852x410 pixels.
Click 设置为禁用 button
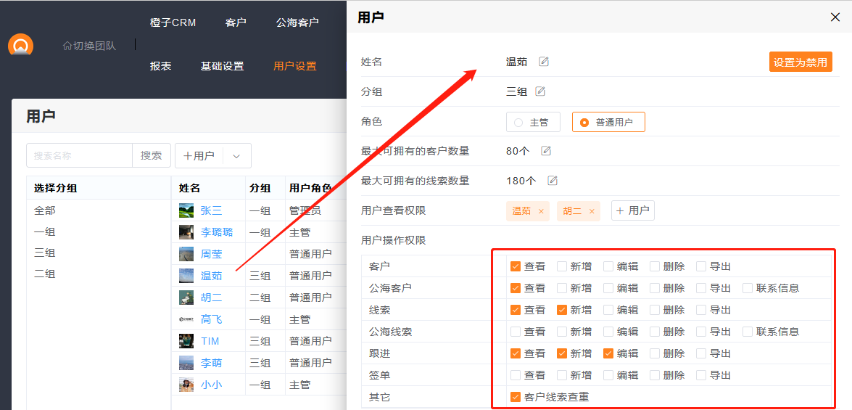point(801,62)
